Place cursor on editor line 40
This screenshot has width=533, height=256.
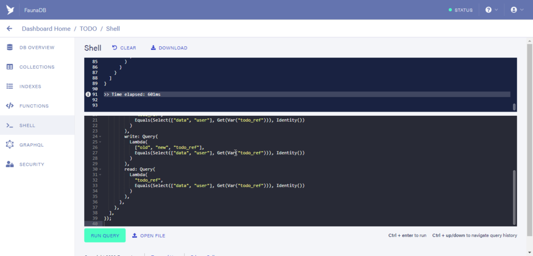[x=307, y=224]
